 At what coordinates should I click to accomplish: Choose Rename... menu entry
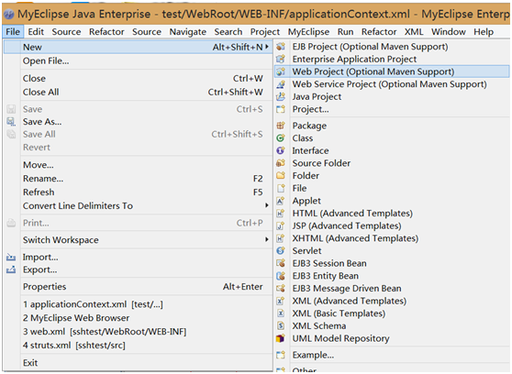139,179
